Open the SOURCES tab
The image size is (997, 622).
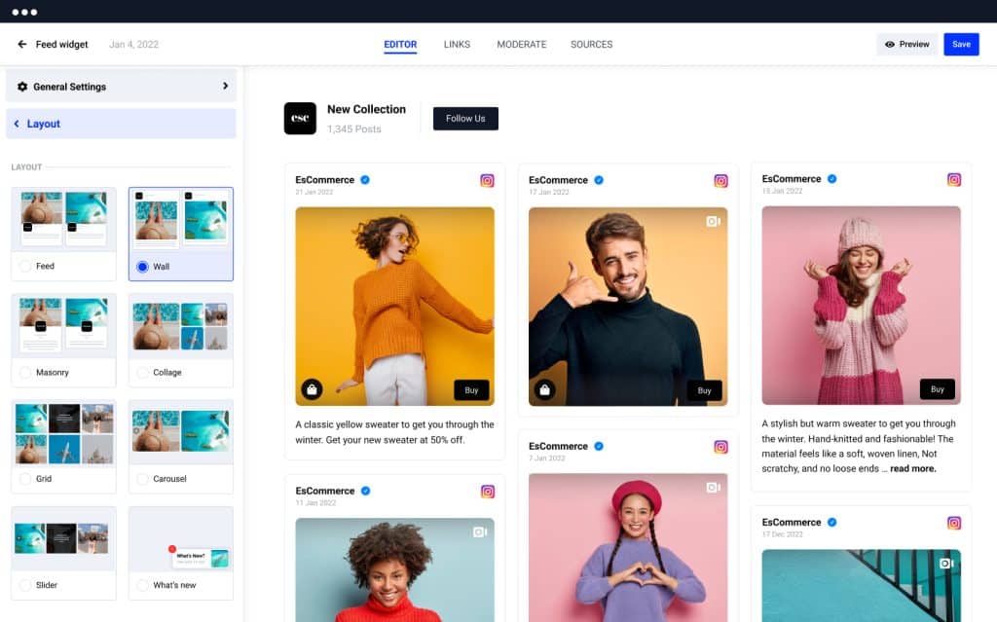pyautogui.click(x=590, y=44)
